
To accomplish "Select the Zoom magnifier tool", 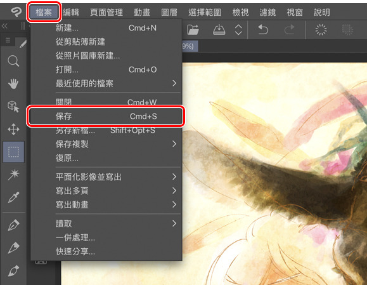I will pos(13,61).
